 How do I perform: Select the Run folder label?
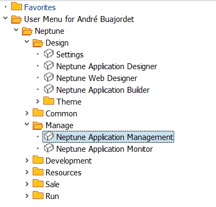point(52,196)
